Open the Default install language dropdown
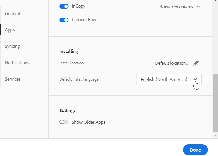 point(196,79)
